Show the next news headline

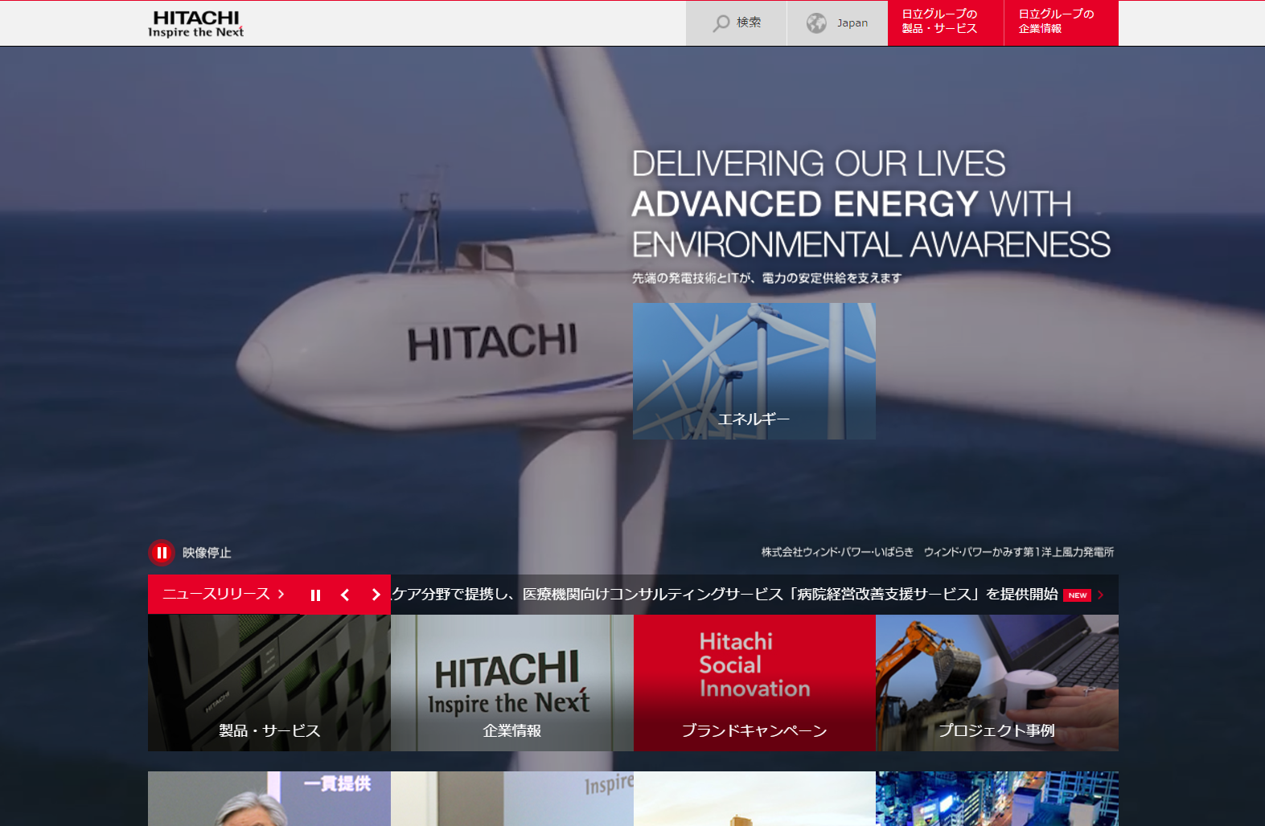pos(376,595)
